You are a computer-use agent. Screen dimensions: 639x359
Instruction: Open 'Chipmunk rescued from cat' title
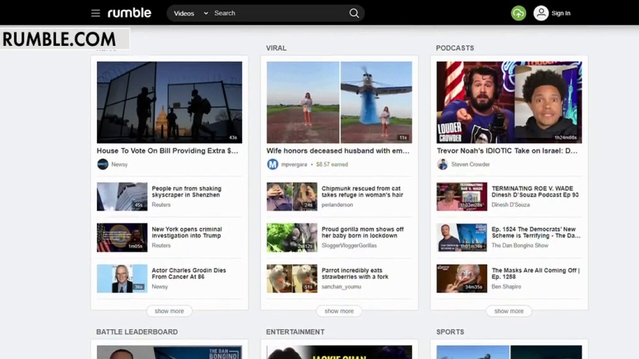coord(362,192)
